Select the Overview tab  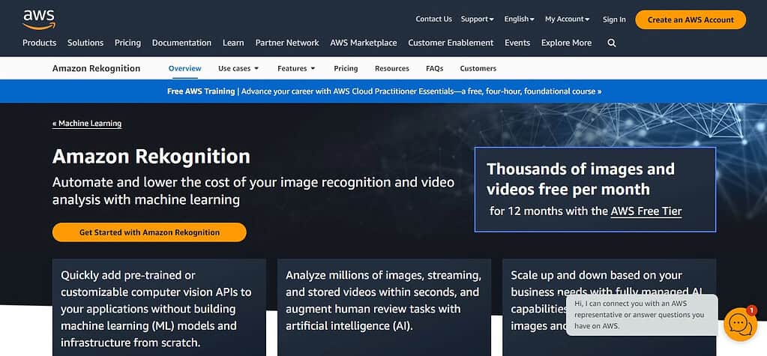pyautogui.click(x=185, y=68)
